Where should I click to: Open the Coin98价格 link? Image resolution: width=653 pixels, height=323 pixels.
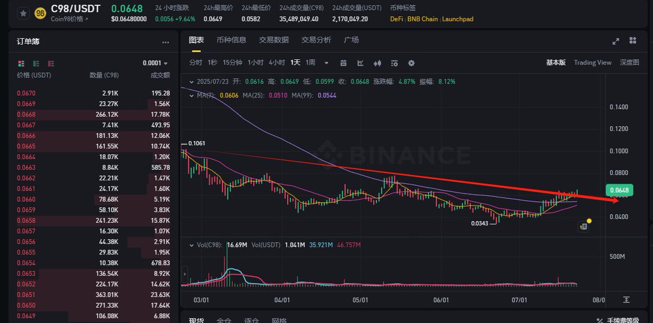point(69,19)
